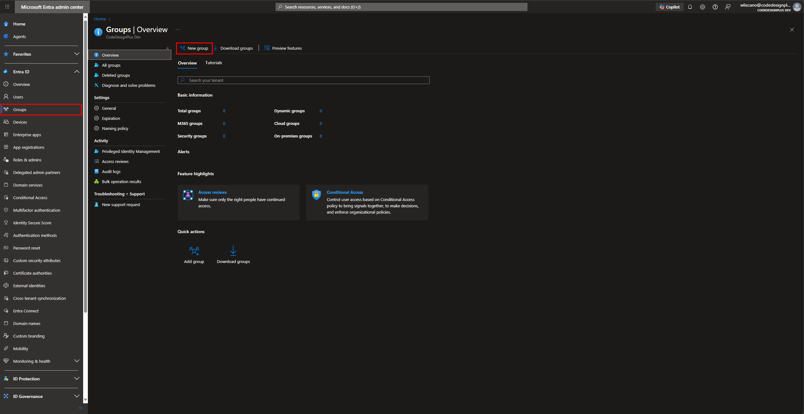The height and width of the screenshot is (414, 804).
Task: Open the feedback icon in top bar
Action: pos(728,7)
